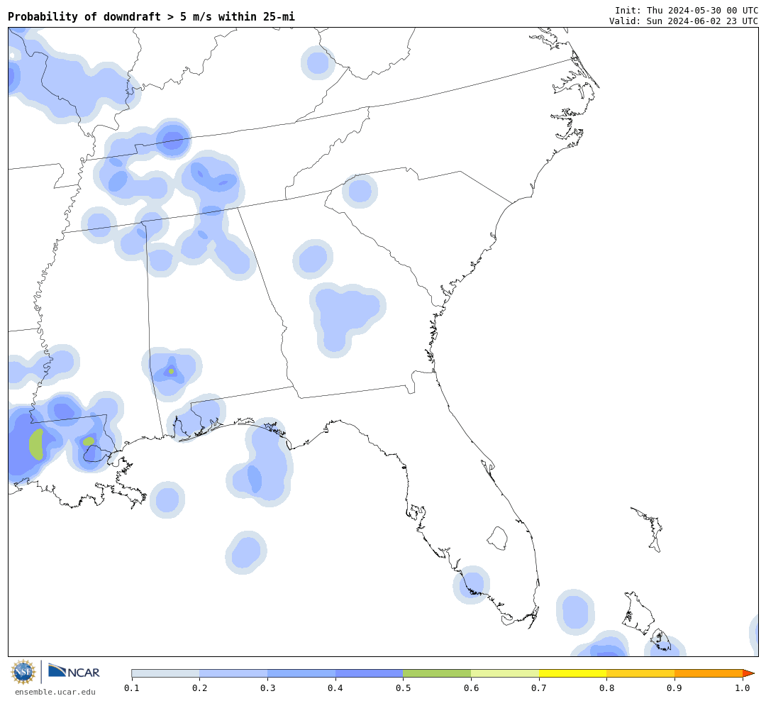Select the 0.2–0.3 light blue colorbar segment
The width and height of the screenshot is (766, 701).
coord(233,673)
